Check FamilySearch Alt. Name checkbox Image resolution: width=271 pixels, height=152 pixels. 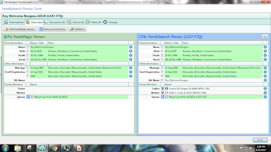click(162, 80)
